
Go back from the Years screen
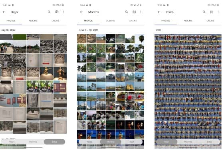click(159, 12)
